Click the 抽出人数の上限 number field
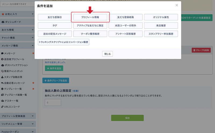The height and width of the screenshot is (133, 215). [x=53, y=102]
